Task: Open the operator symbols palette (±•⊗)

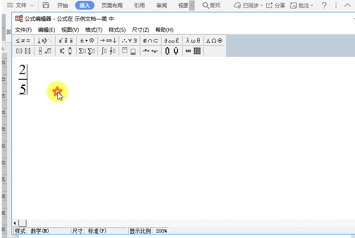Action: (87, 41)
